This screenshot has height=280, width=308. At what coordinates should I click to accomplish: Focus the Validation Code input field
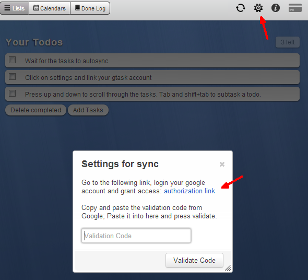click(136, 236)
